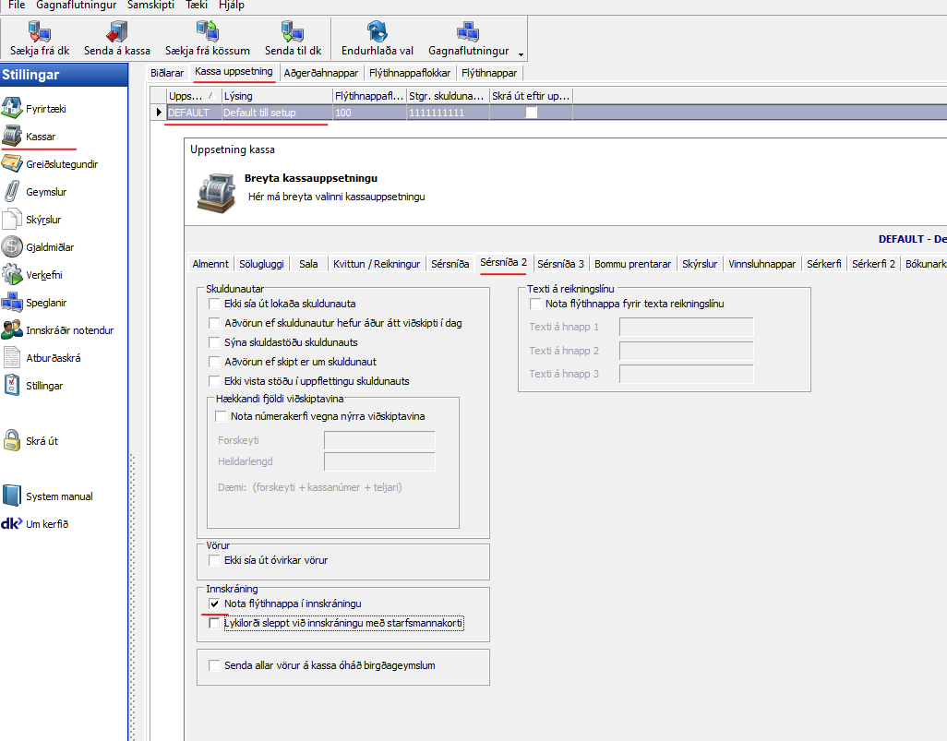This screenshot has height=741, width=947.
Task: Click the Gagnaflutningur toolbar button
Action: point(467,39)
